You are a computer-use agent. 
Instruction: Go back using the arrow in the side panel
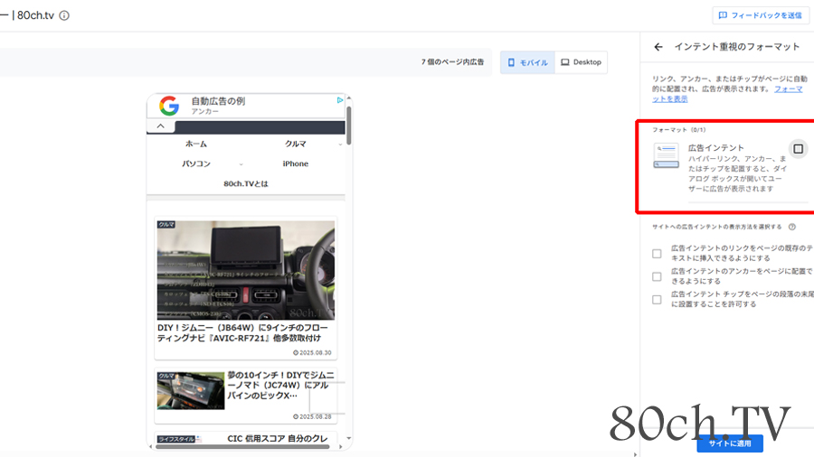coord(658,47)
